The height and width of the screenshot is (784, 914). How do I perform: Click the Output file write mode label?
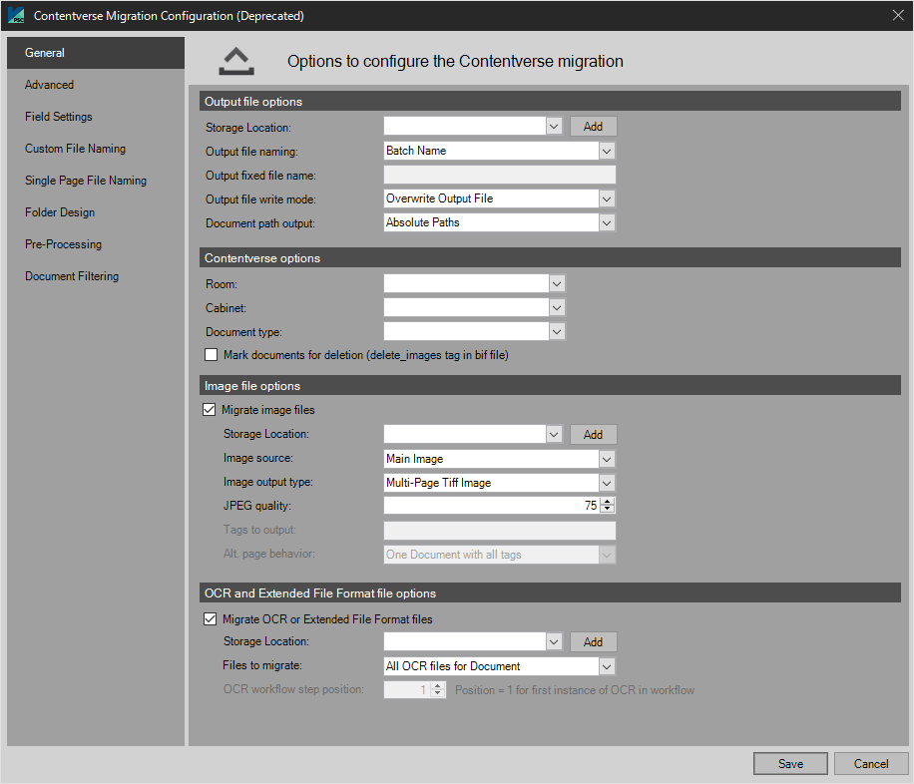[260, 199]
